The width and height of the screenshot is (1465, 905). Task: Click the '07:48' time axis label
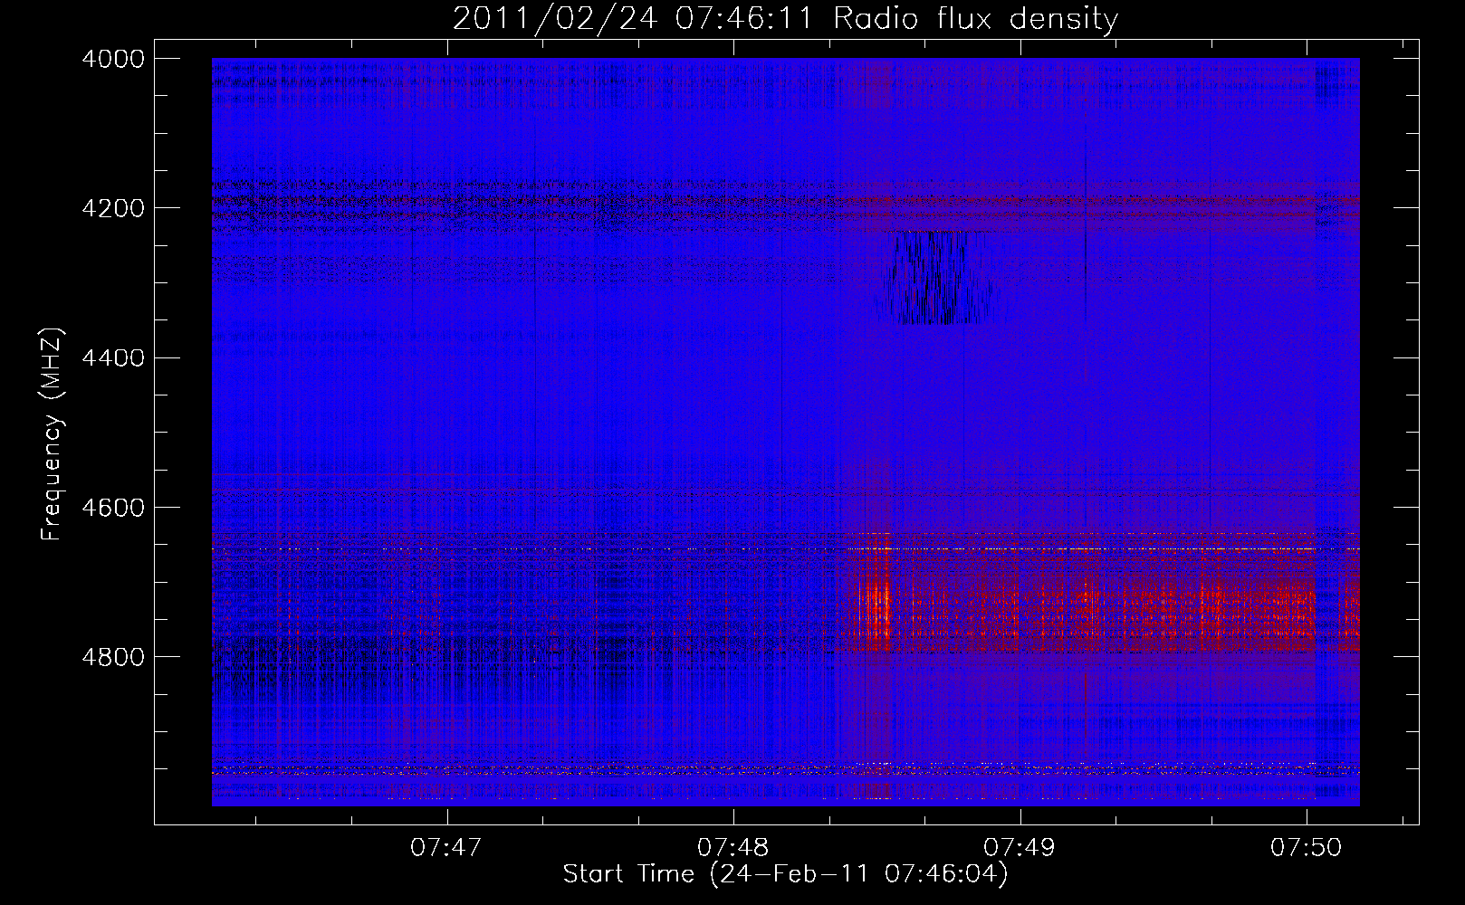coord(732,848)
